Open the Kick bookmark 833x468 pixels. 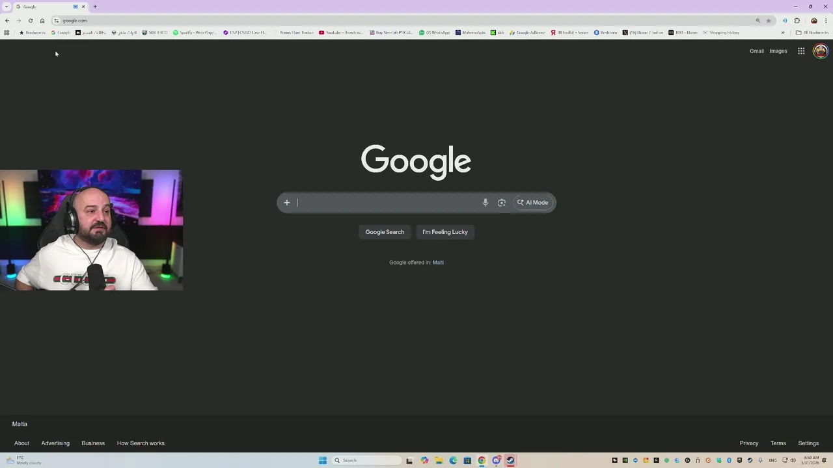coord(497,32)
